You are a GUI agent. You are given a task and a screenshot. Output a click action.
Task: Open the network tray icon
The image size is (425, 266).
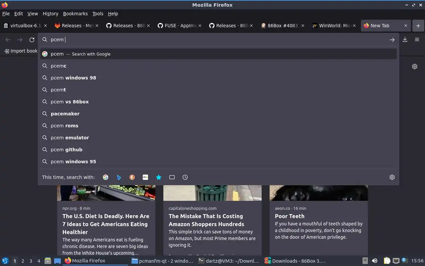click(x=396, y=261)
